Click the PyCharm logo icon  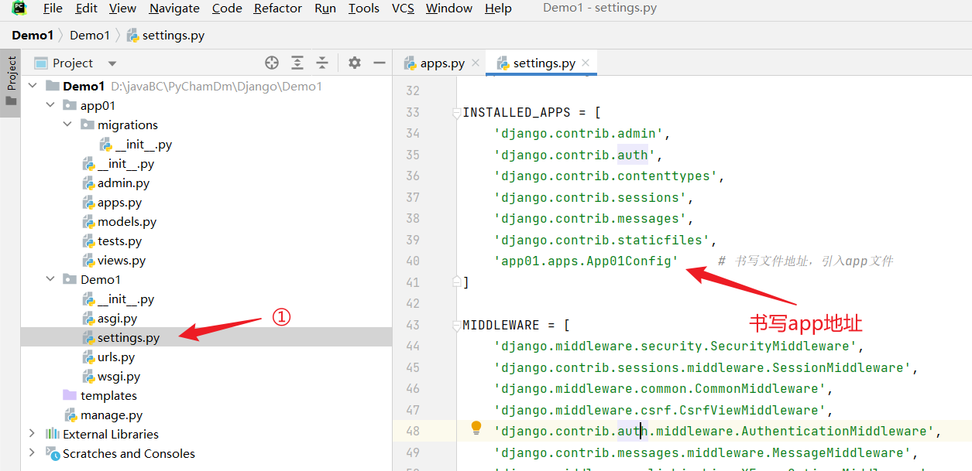click(x=19, y=9)
